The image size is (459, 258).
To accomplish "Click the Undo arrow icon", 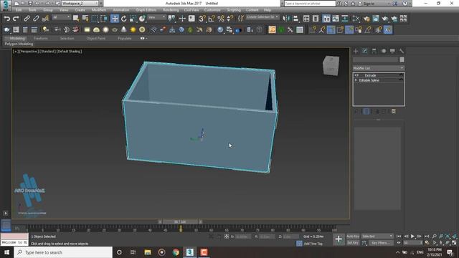I will [6, 19].
